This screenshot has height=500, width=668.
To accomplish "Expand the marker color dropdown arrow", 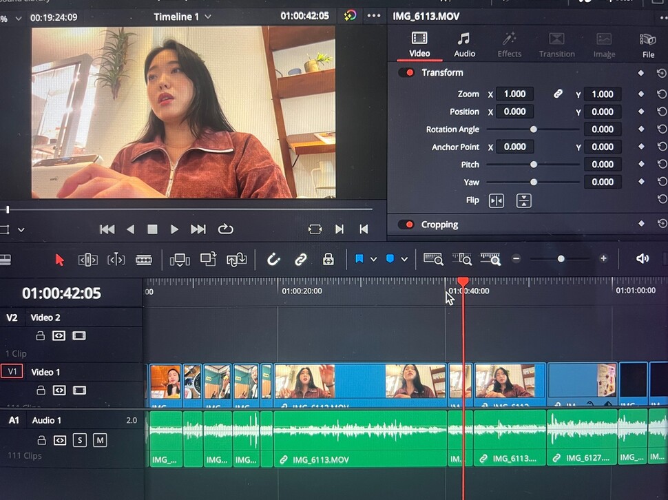I will click(404, 260).
